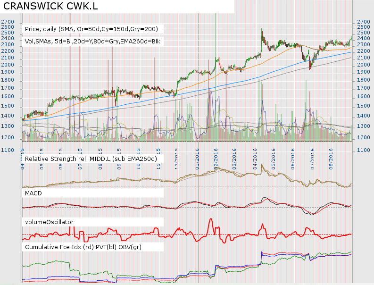Click 2300 on the right price axis
The height and width of the screenshot is (285, 374).
[364, 45]
